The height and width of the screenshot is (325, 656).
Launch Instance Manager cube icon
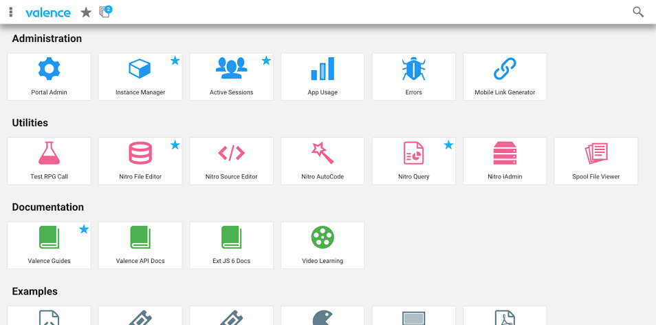pyautogui.click(x=140, y=69)
